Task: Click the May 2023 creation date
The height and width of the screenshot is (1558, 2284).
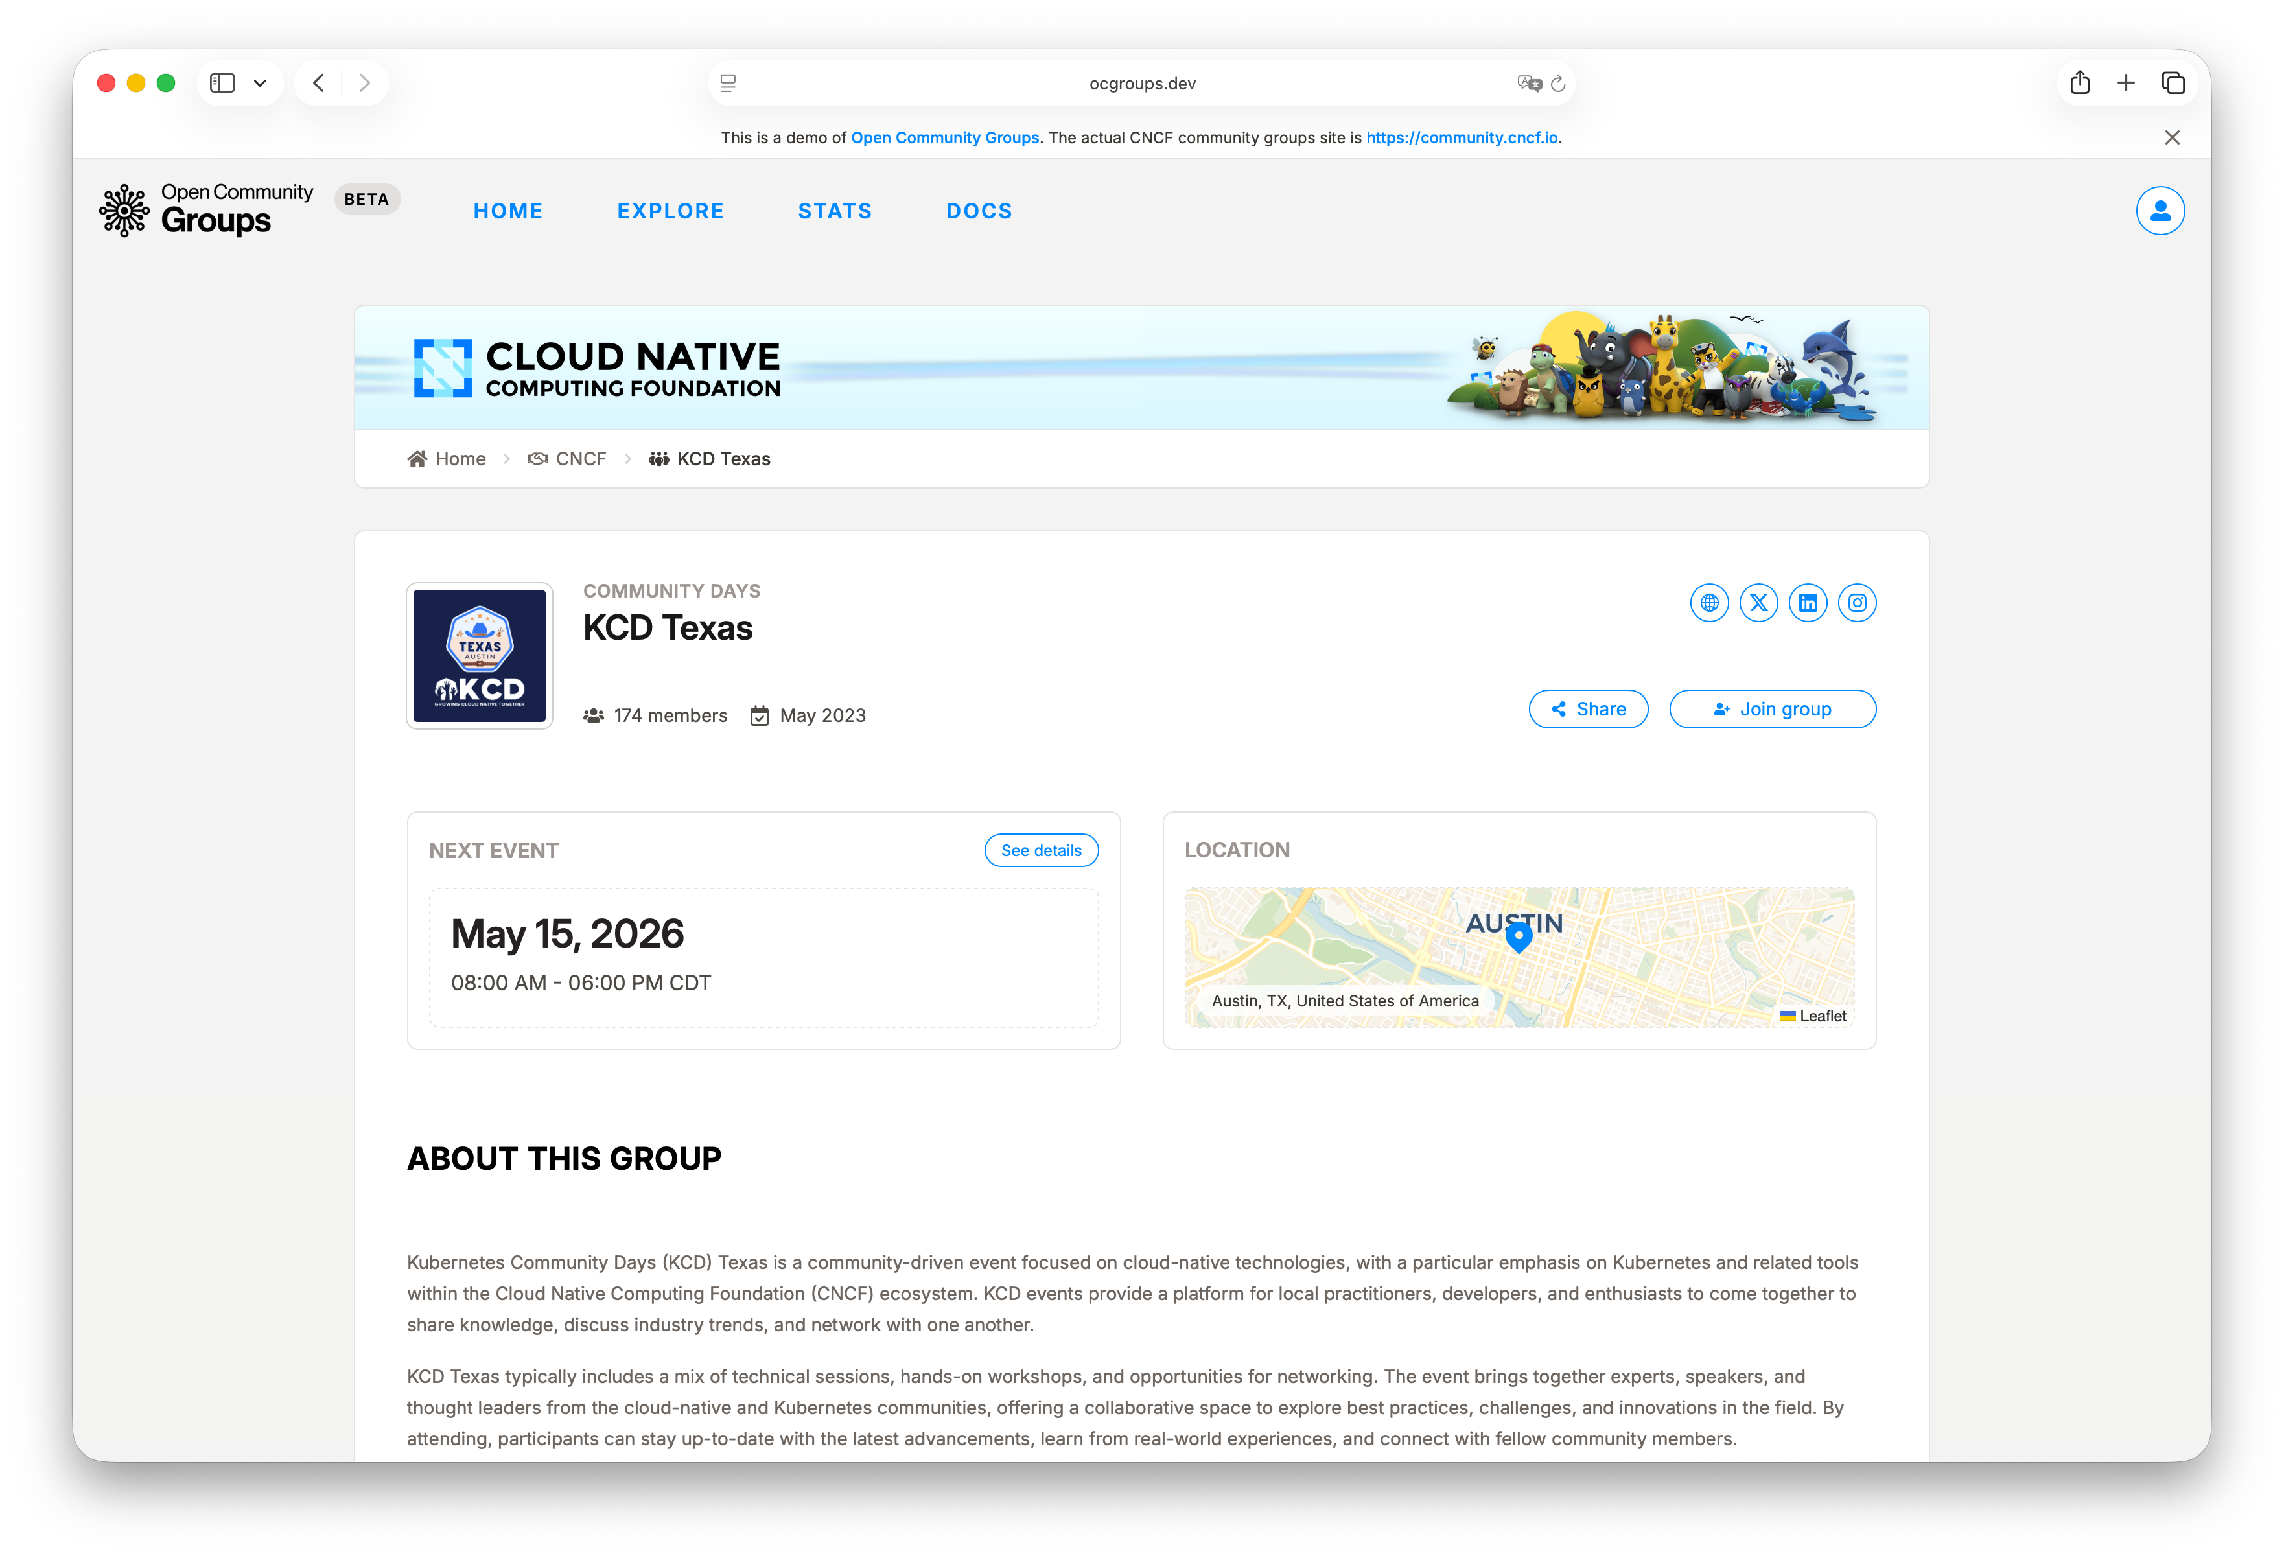Action: pyautogui.click(x=808, y=715)
